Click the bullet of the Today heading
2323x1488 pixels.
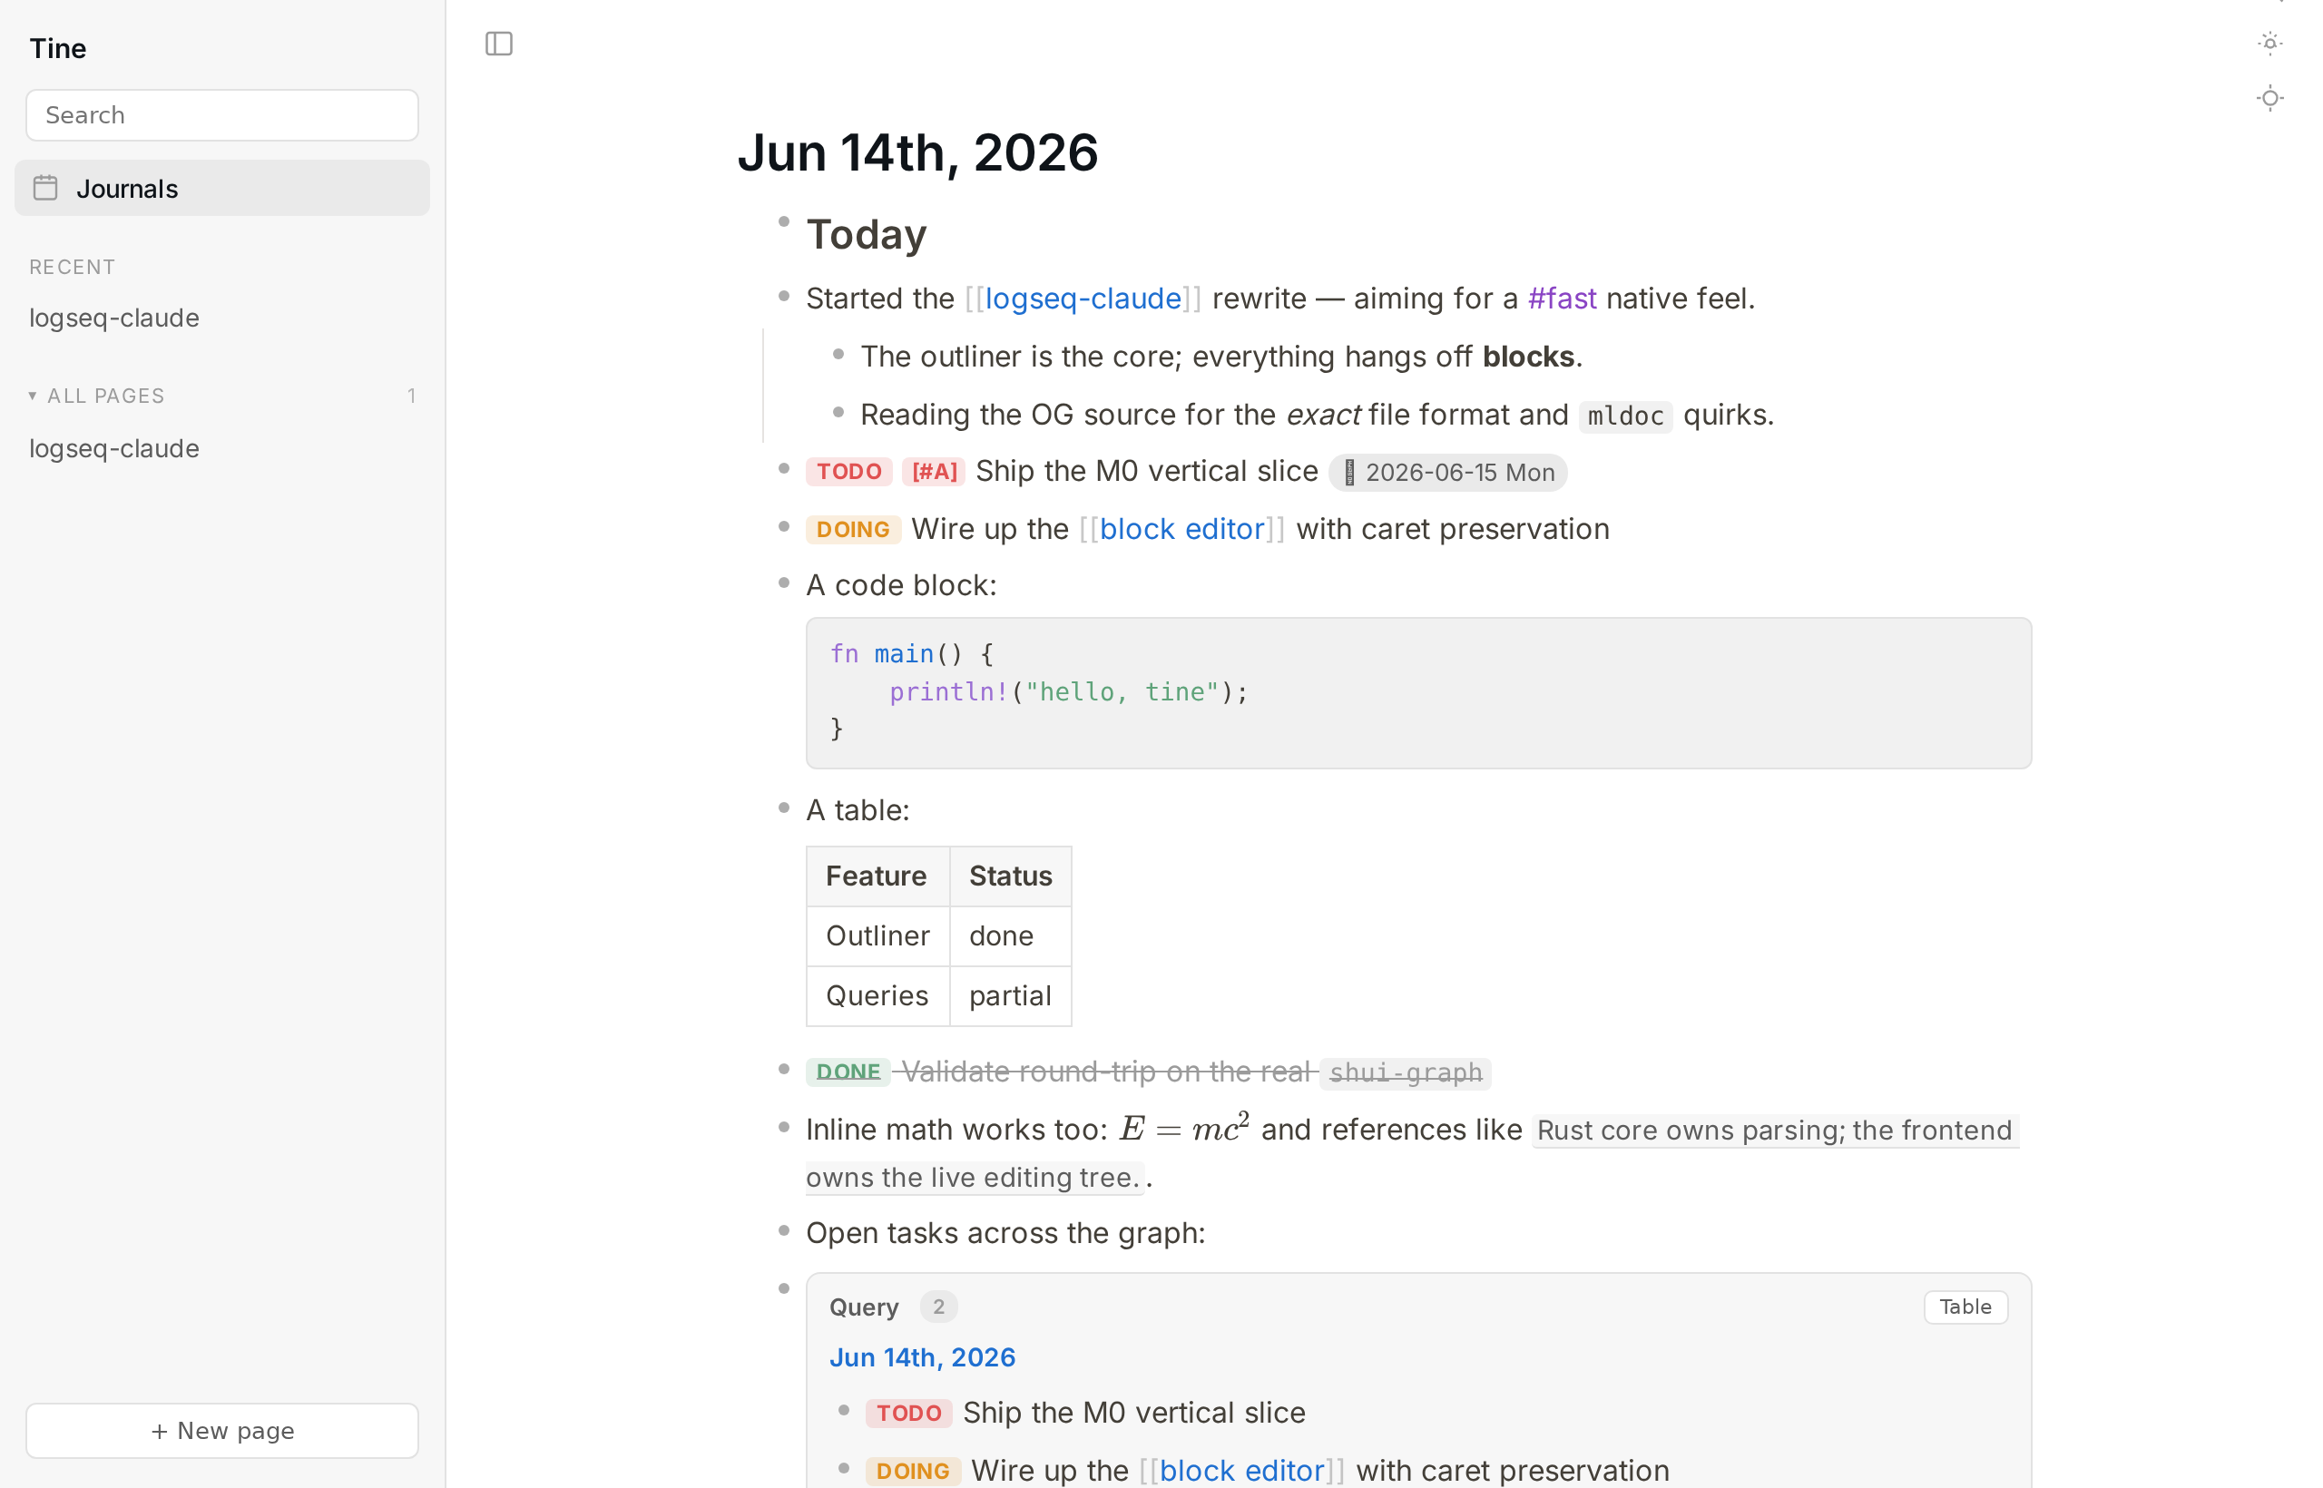tap(784, 222)
